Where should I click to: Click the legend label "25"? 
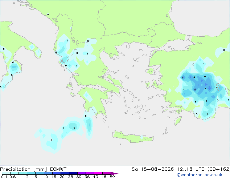pos(70,177)
